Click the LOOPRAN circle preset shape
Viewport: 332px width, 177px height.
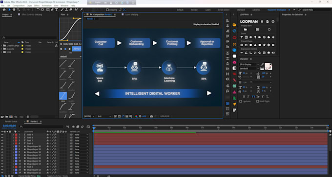(250, 45)
